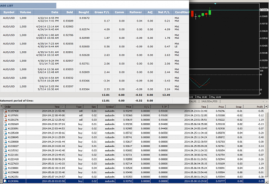Click the icon of order 41202669
The width and height of the screenshot is (269, 184).
click(x=5, y=124)
